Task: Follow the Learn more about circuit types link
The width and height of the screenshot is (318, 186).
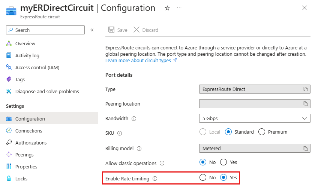Action: [138, 61]
